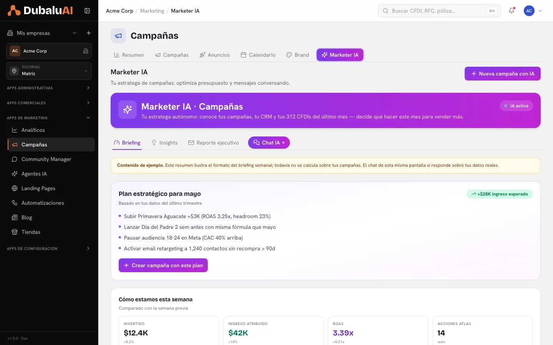Expand Apps de Configuración section
553x345 pixels.
[x=49, y=248]
